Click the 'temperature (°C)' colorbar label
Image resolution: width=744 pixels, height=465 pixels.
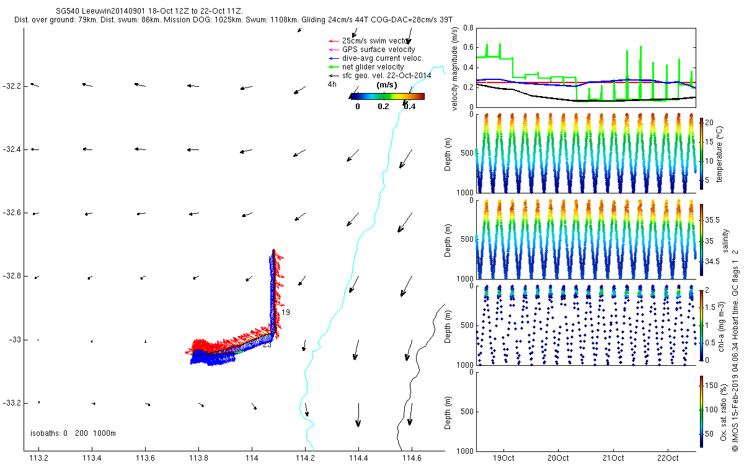point(720,153)
